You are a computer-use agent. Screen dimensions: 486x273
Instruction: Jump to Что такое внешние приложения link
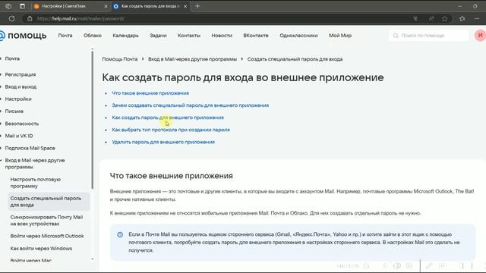[150, 93]
